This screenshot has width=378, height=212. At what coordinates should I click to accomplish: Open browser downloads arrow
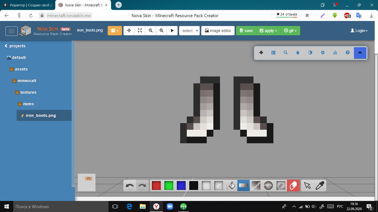(372, 15)
